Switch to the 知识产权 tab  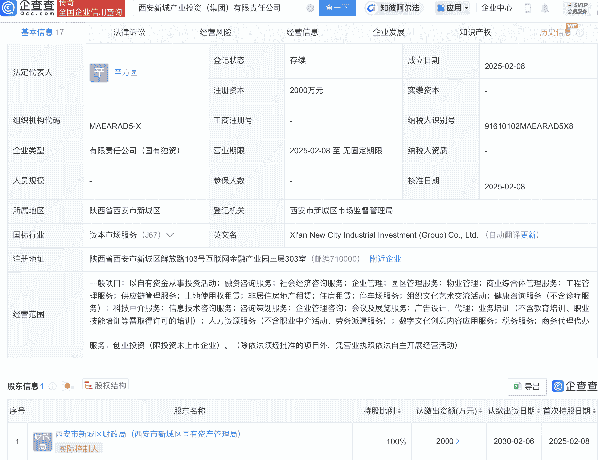pyautogui.click(x=475, y=32)
